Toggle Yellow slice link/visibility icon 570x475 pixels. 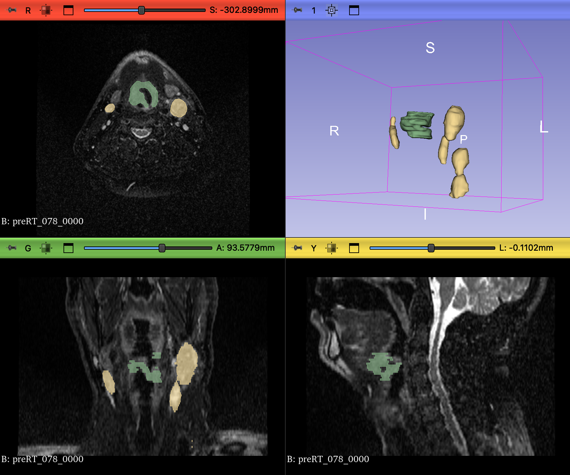click(331, 248)
